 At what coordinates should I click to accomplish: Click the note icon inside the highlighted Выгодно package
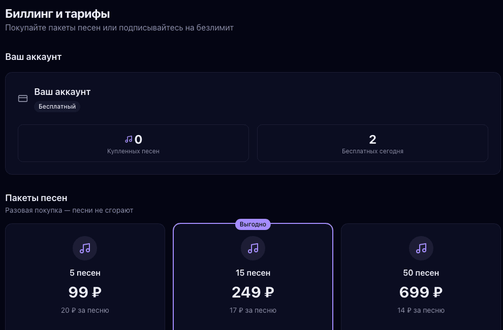253,248
